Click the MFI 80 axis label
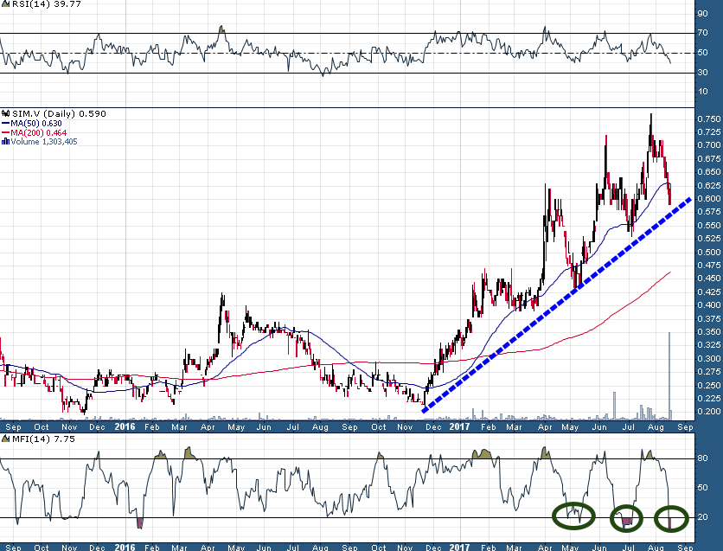The height and width of the screenshot is (551, 723). [703, 458]
